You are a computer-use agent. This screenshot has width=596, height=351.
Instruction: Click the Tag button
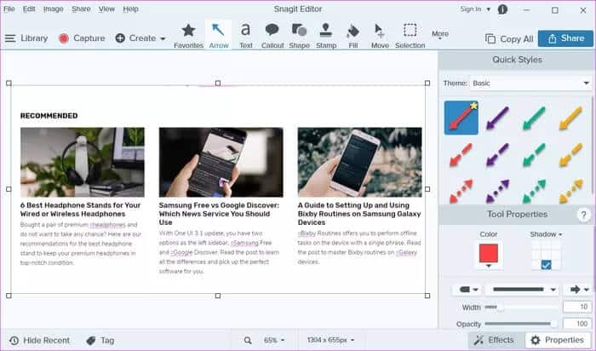click(100, 341)
